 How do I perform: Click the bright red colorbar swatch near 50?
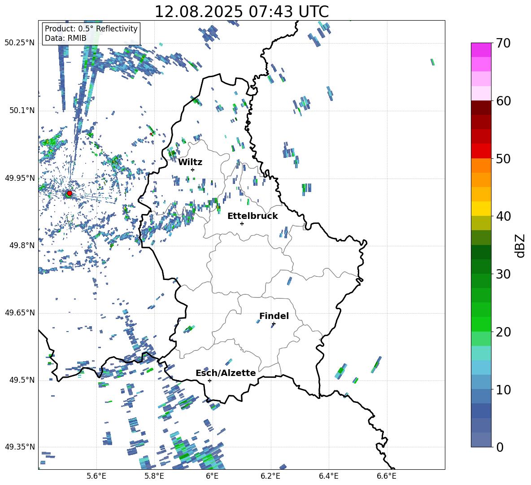pyautogui.click(x=481, y=151)
